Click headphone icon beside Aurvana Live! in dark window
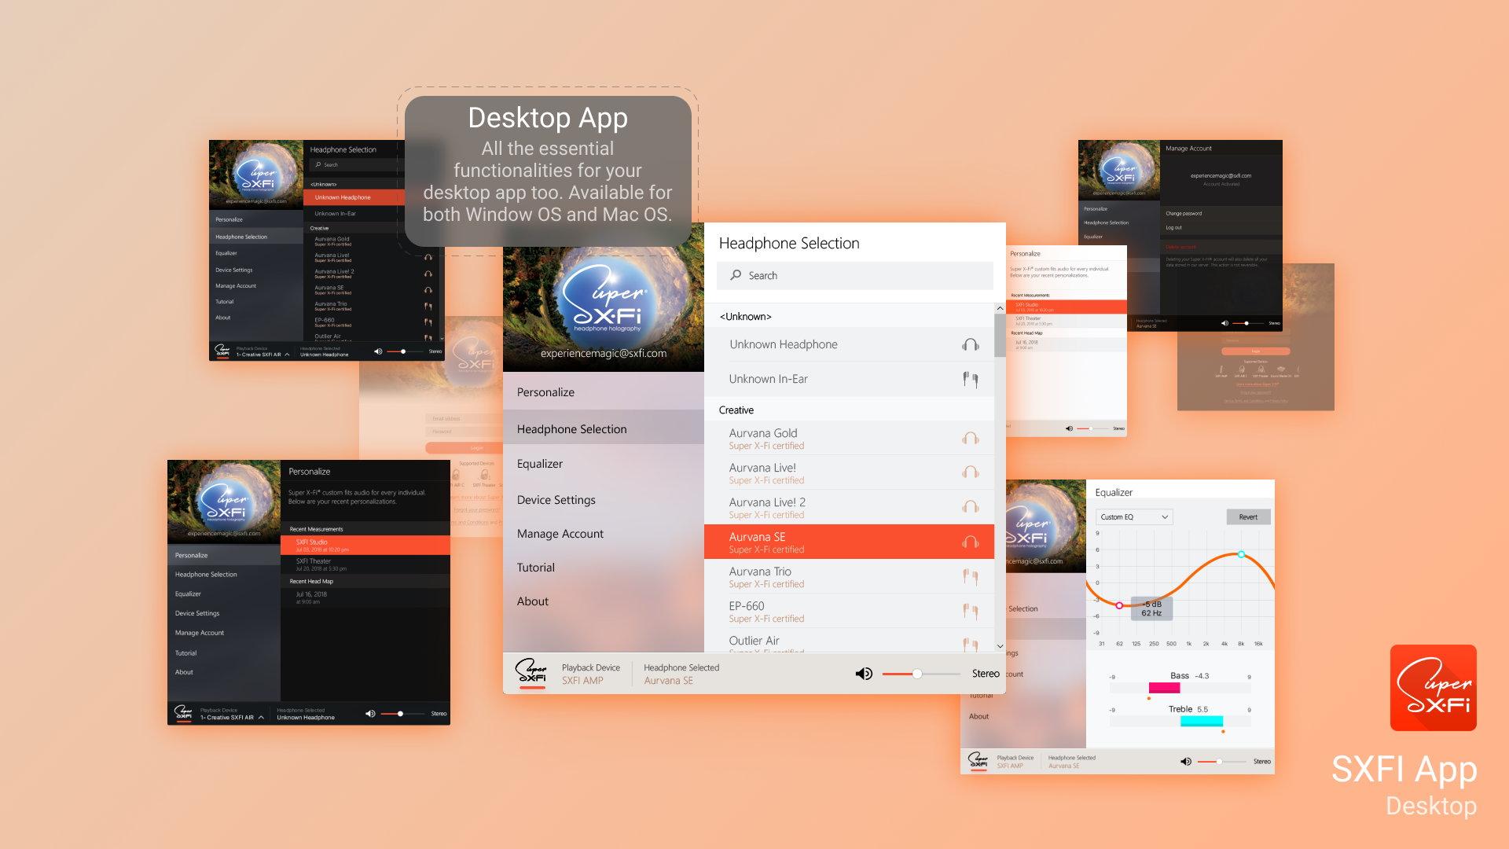Viewport: 1509px width, 849px height. (x=428, y=258)
